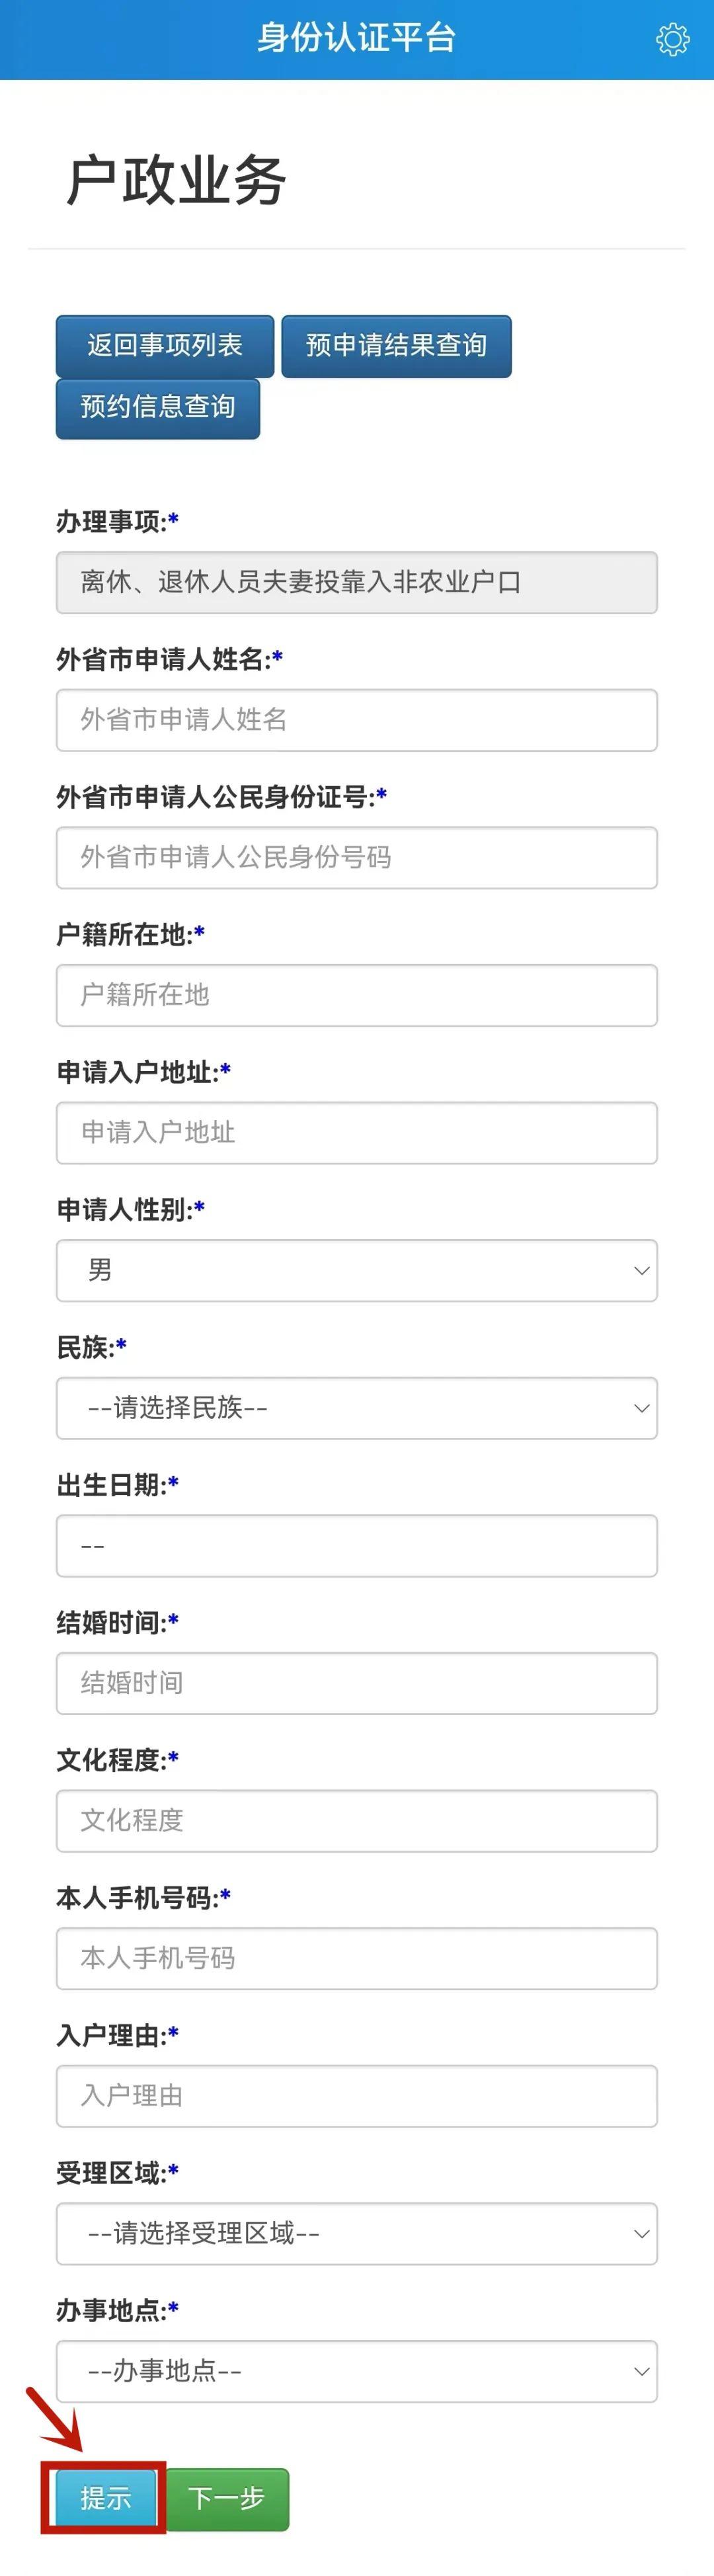This screenshot has width=714, height=2576.
Task: Open the 民族 selection dropdown
Action: (357, 1408)
